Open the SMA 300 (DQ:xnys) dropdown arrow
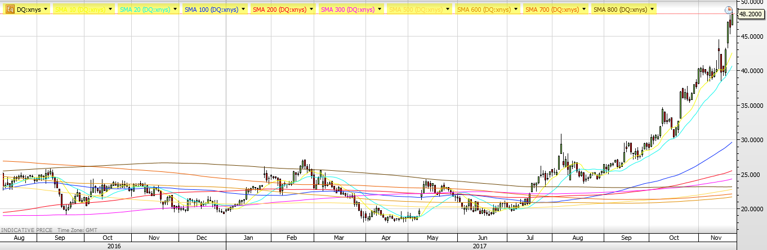767x250 pixels. pyautogui.click(x=379, y=10)
